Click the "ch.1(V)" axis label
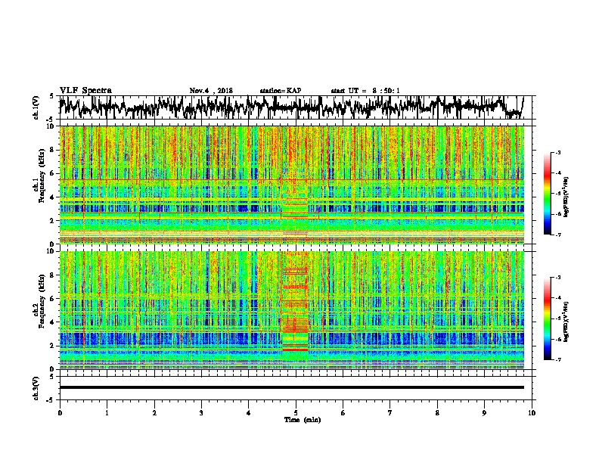 coord(36,107)
